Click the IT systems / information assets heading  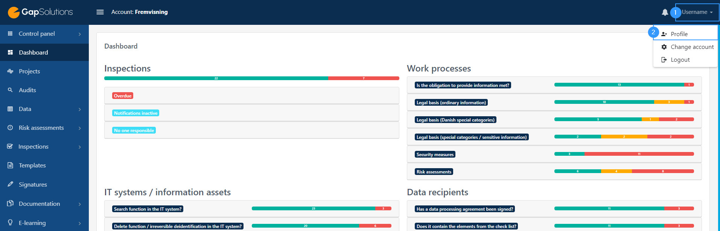tap(167, 192)
